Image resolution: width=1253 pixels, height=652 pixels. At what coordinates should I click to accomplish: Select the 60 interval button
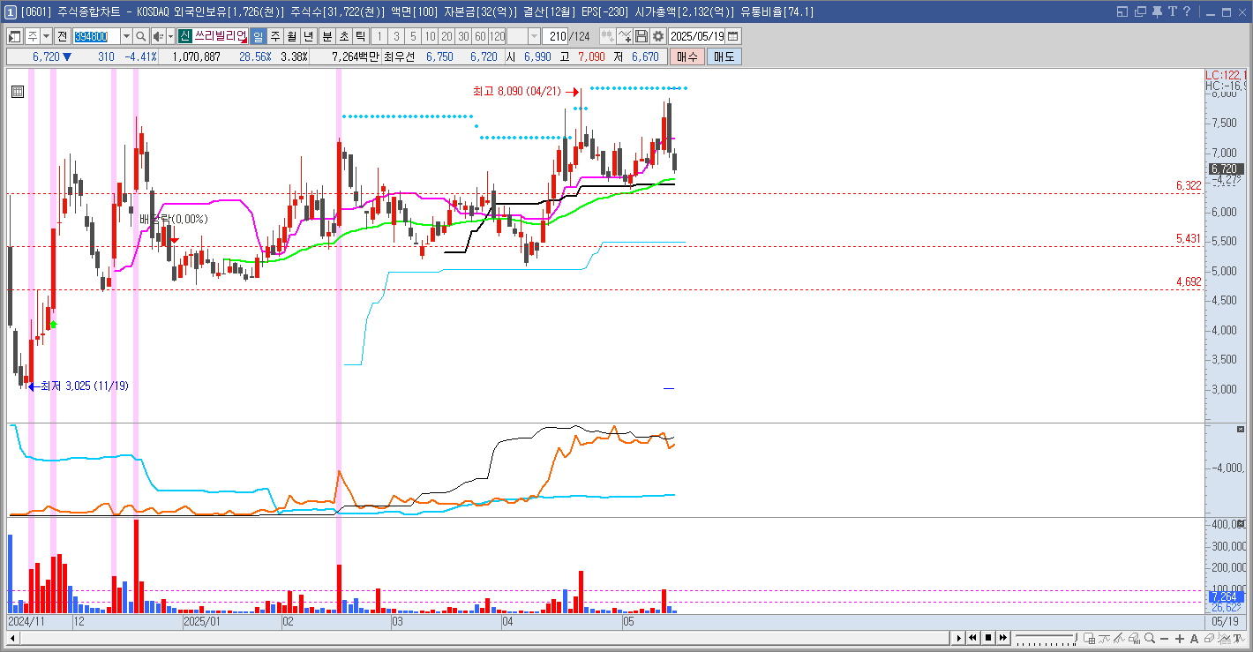pos(480,36)
